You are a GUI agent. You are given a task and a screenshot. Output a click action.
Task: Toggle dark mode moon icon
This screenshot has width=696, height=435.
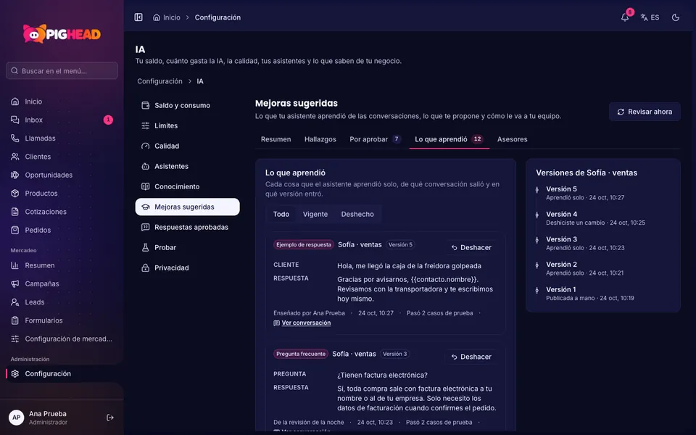(676, 17)
